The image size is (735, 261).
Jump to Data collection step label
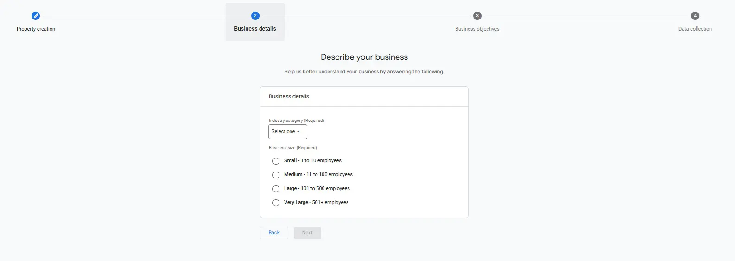tap(695, 29)
